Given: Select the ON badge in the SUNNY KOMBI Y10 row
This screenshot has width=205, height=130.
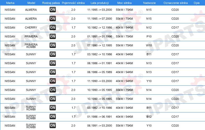Looking at the screenshot, I should coord(52,126).
